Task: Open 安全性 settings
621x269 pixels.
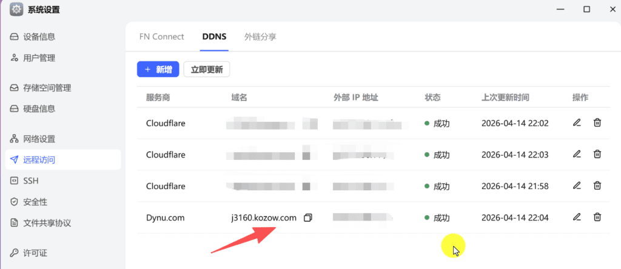Action: pos(63,202)
